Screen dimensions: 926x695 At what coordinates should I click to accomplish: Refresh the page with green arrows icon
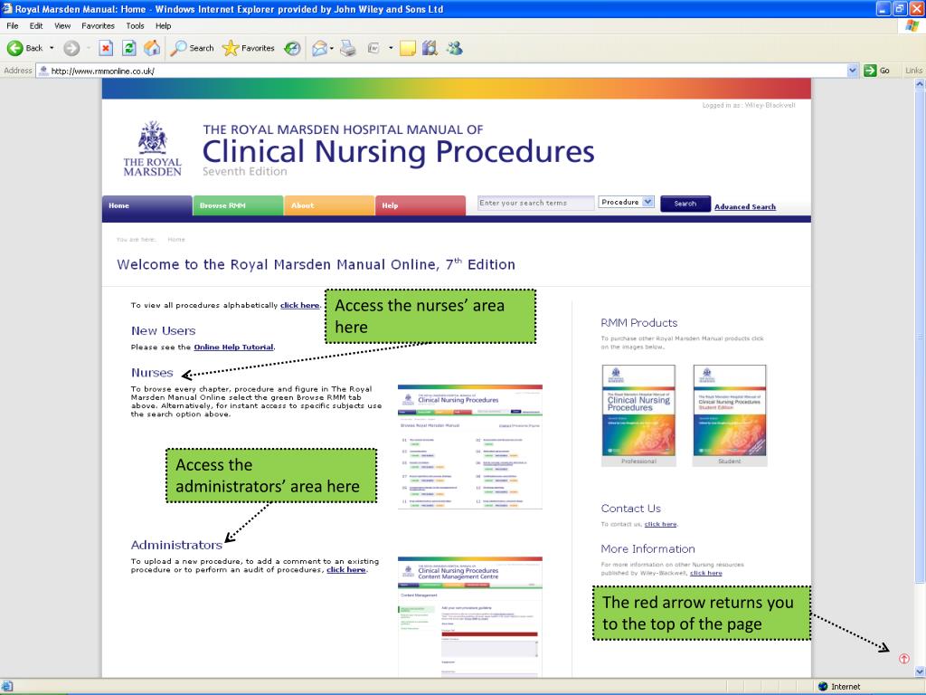(x=128, y=48)
